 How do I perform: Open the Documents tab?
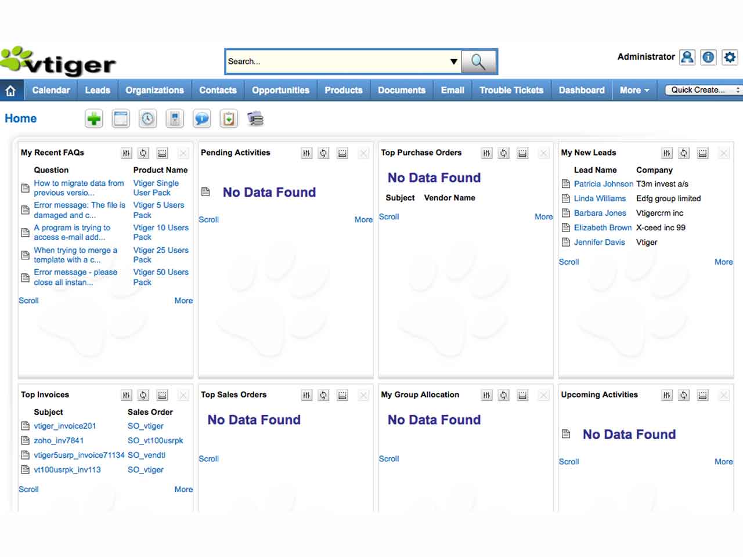click(x=402, y=91)
